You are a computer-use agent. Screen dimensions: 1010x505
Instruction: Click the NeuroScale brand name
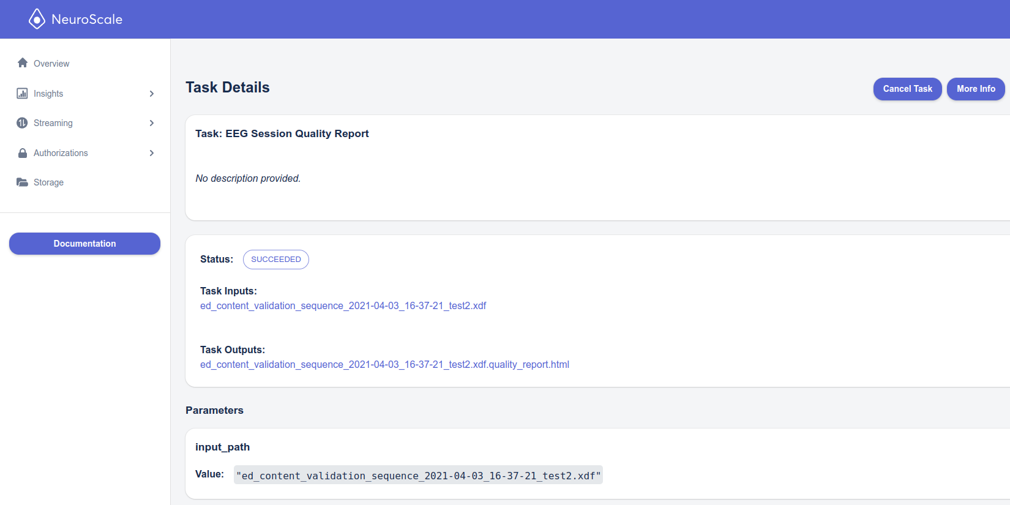coord(87,20)
